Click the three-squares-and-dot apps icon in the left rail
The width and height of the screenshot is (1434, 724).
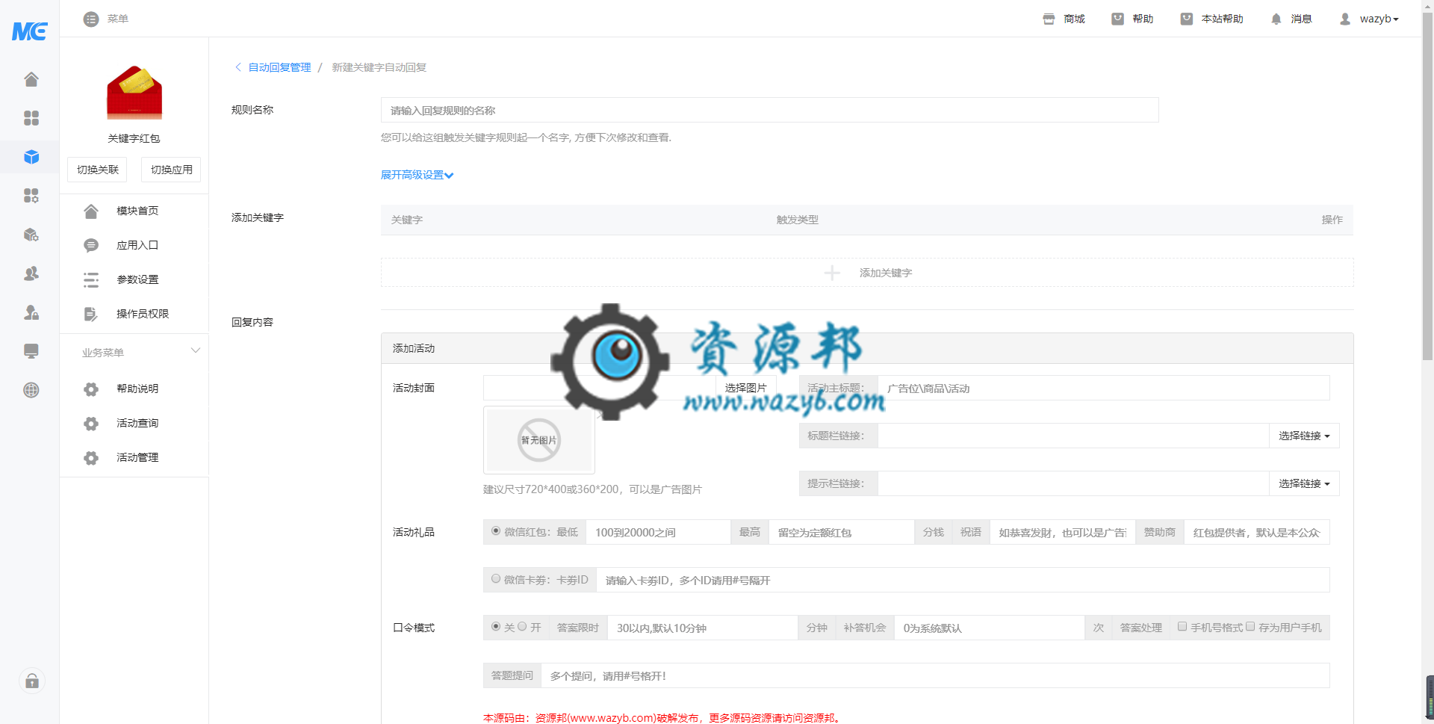pyautogui.click(x=31, y=196)
